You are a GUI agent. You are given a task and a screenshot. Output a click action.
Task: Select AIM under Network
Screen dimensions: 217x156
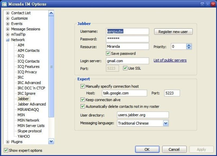[21, 45]
